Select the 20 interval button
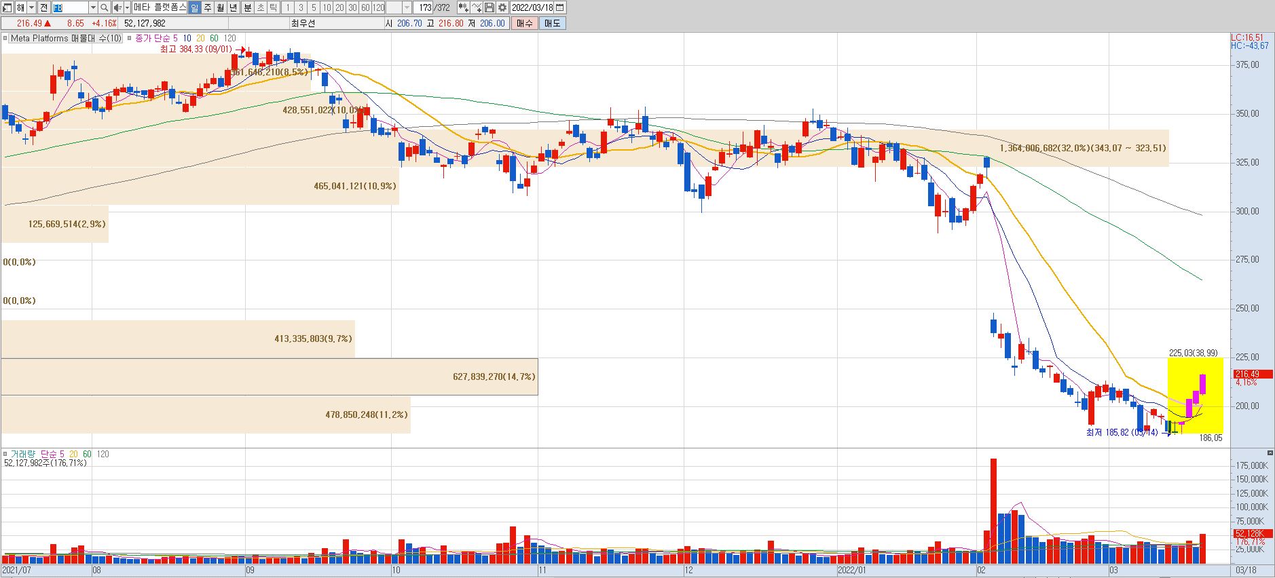This screenshot has width=1275, height=578. point(339,7)
